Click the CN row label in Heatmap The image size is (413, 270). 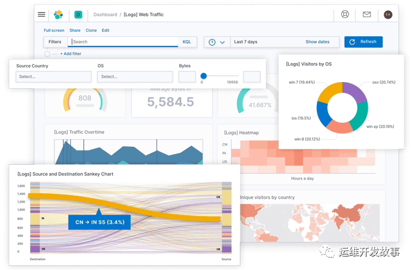point(225,144)
